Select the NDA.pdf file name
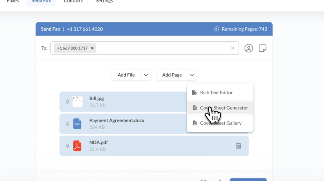324x181 pixels. [x=98, y=142]
